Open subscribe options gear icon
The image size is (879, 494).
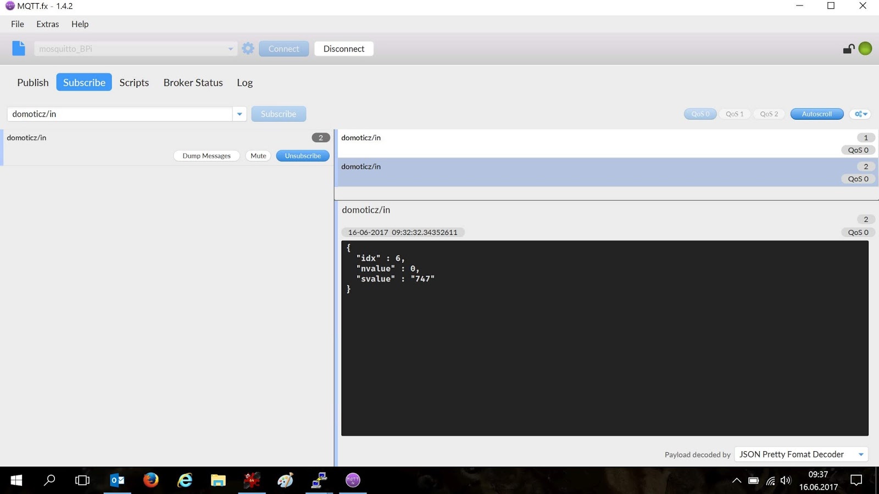860,114
